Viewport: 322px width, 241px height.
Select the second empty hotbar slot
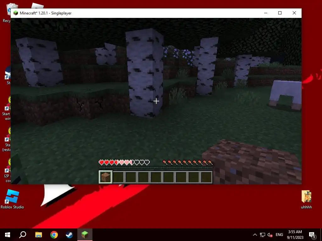131,177
